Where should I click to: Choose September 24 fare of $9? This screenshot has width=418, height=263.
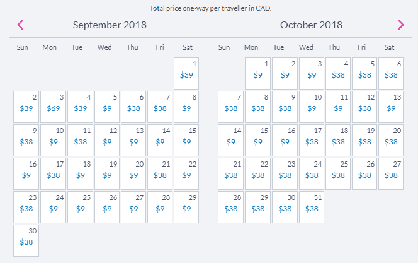[53, 207]
